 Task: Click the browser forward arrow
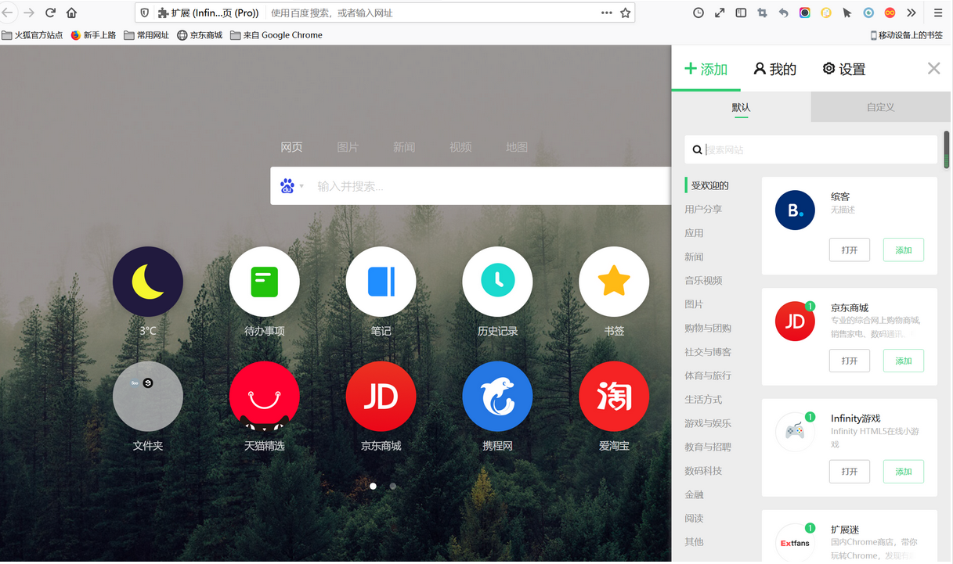(x=29, y=13)
